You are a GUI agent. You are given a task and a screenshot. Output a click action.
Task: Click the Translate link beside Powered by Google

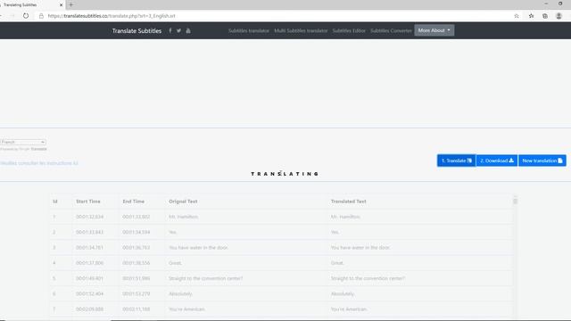click(x=38, y=149)
